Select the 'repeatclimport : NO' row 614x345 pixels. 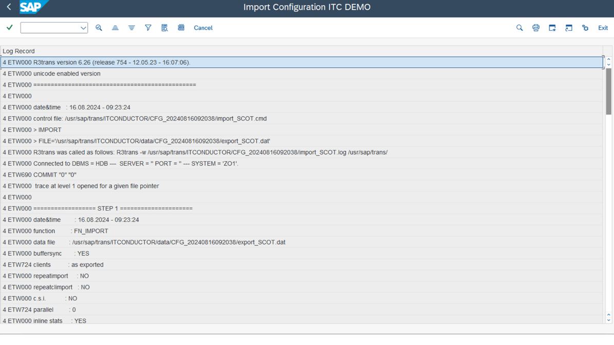pyautogui.click(x=301, y=287)
